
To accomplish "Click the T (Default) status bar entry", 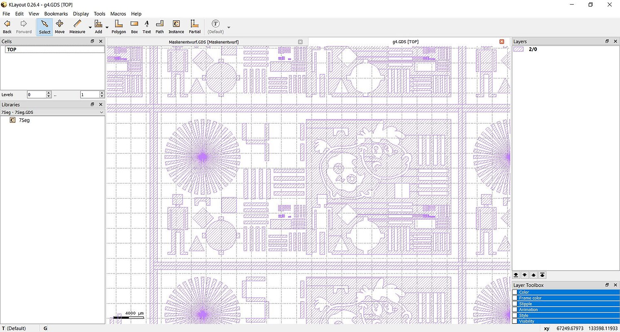I will 14,328.
